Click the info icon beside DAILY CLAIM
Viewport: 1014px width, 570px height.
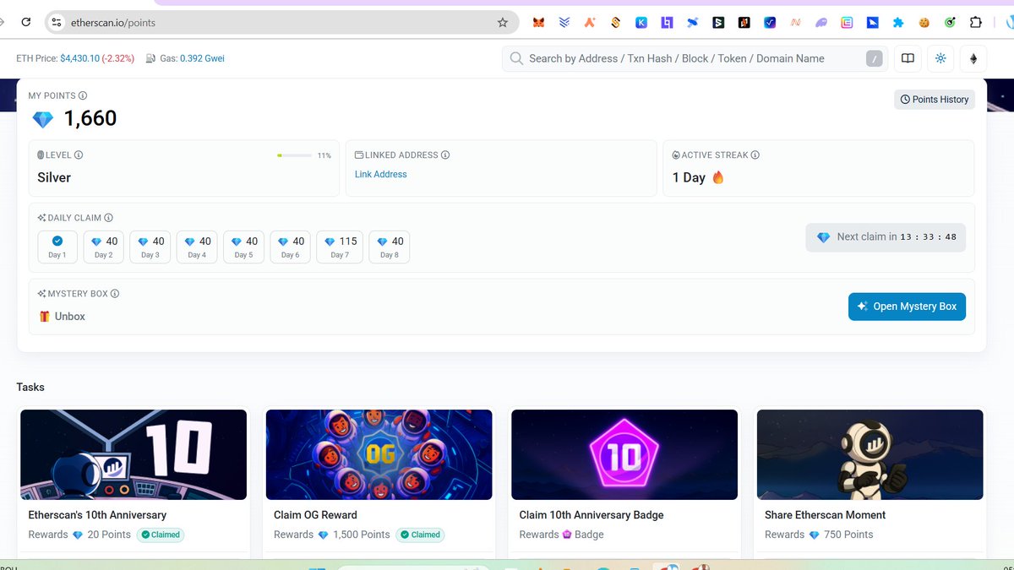(109, 217)
